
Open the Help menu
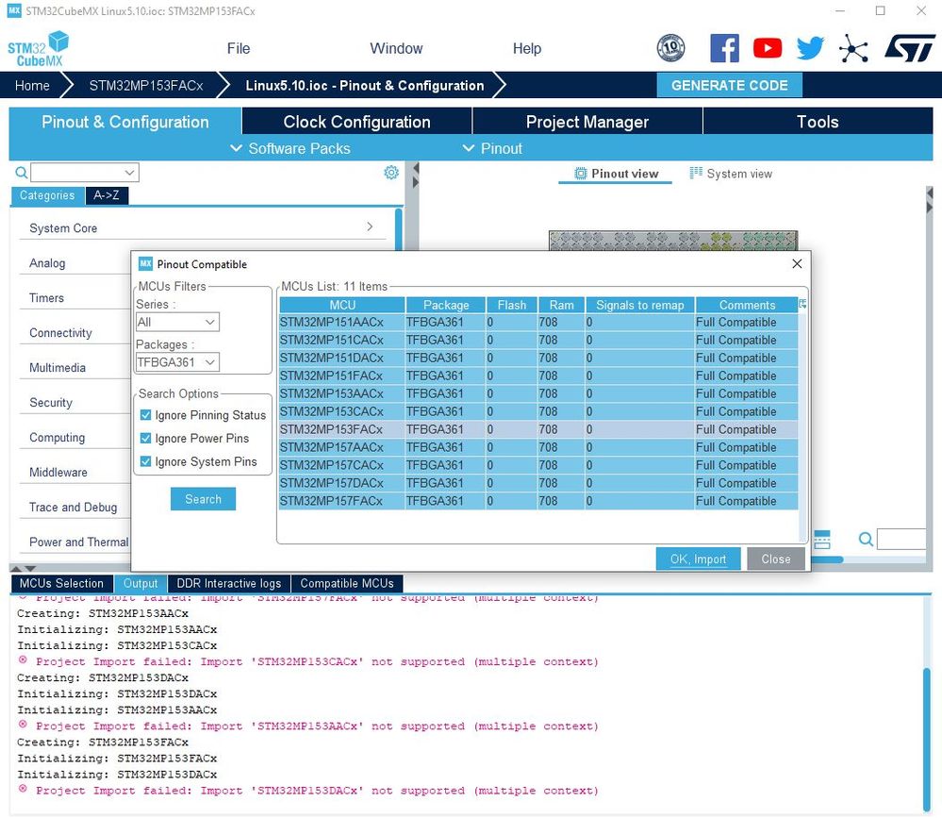coord(527,49)
